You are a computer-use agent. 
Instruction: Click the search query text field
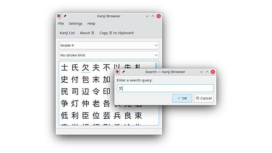[165, 88]
